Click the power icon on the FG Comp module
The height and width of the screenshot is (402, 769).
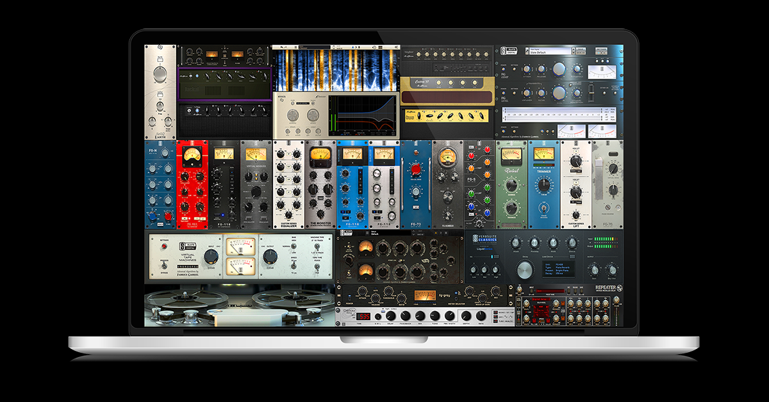point(503,68)
